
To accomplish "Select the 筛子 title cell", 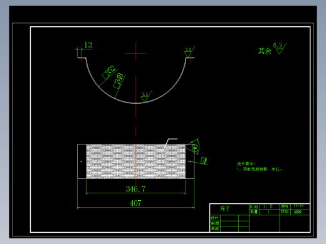I will (225, 208).
